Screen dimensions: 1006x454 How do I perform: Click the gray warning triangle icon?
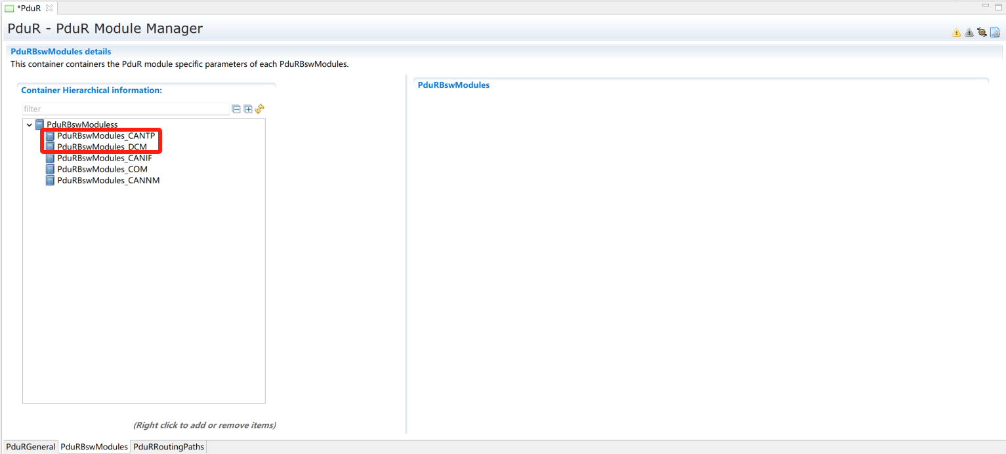click(969, 32)
